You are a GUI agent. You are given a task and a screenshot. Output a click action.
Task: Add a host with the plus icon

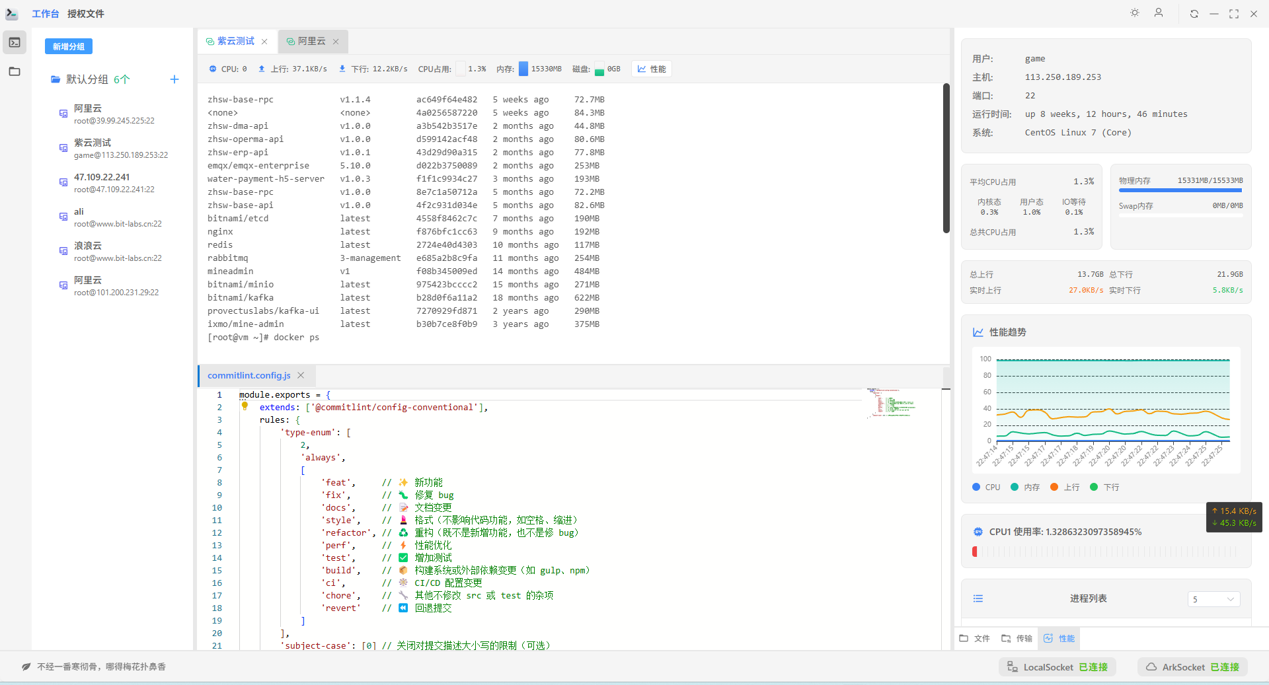coord(174,79)
